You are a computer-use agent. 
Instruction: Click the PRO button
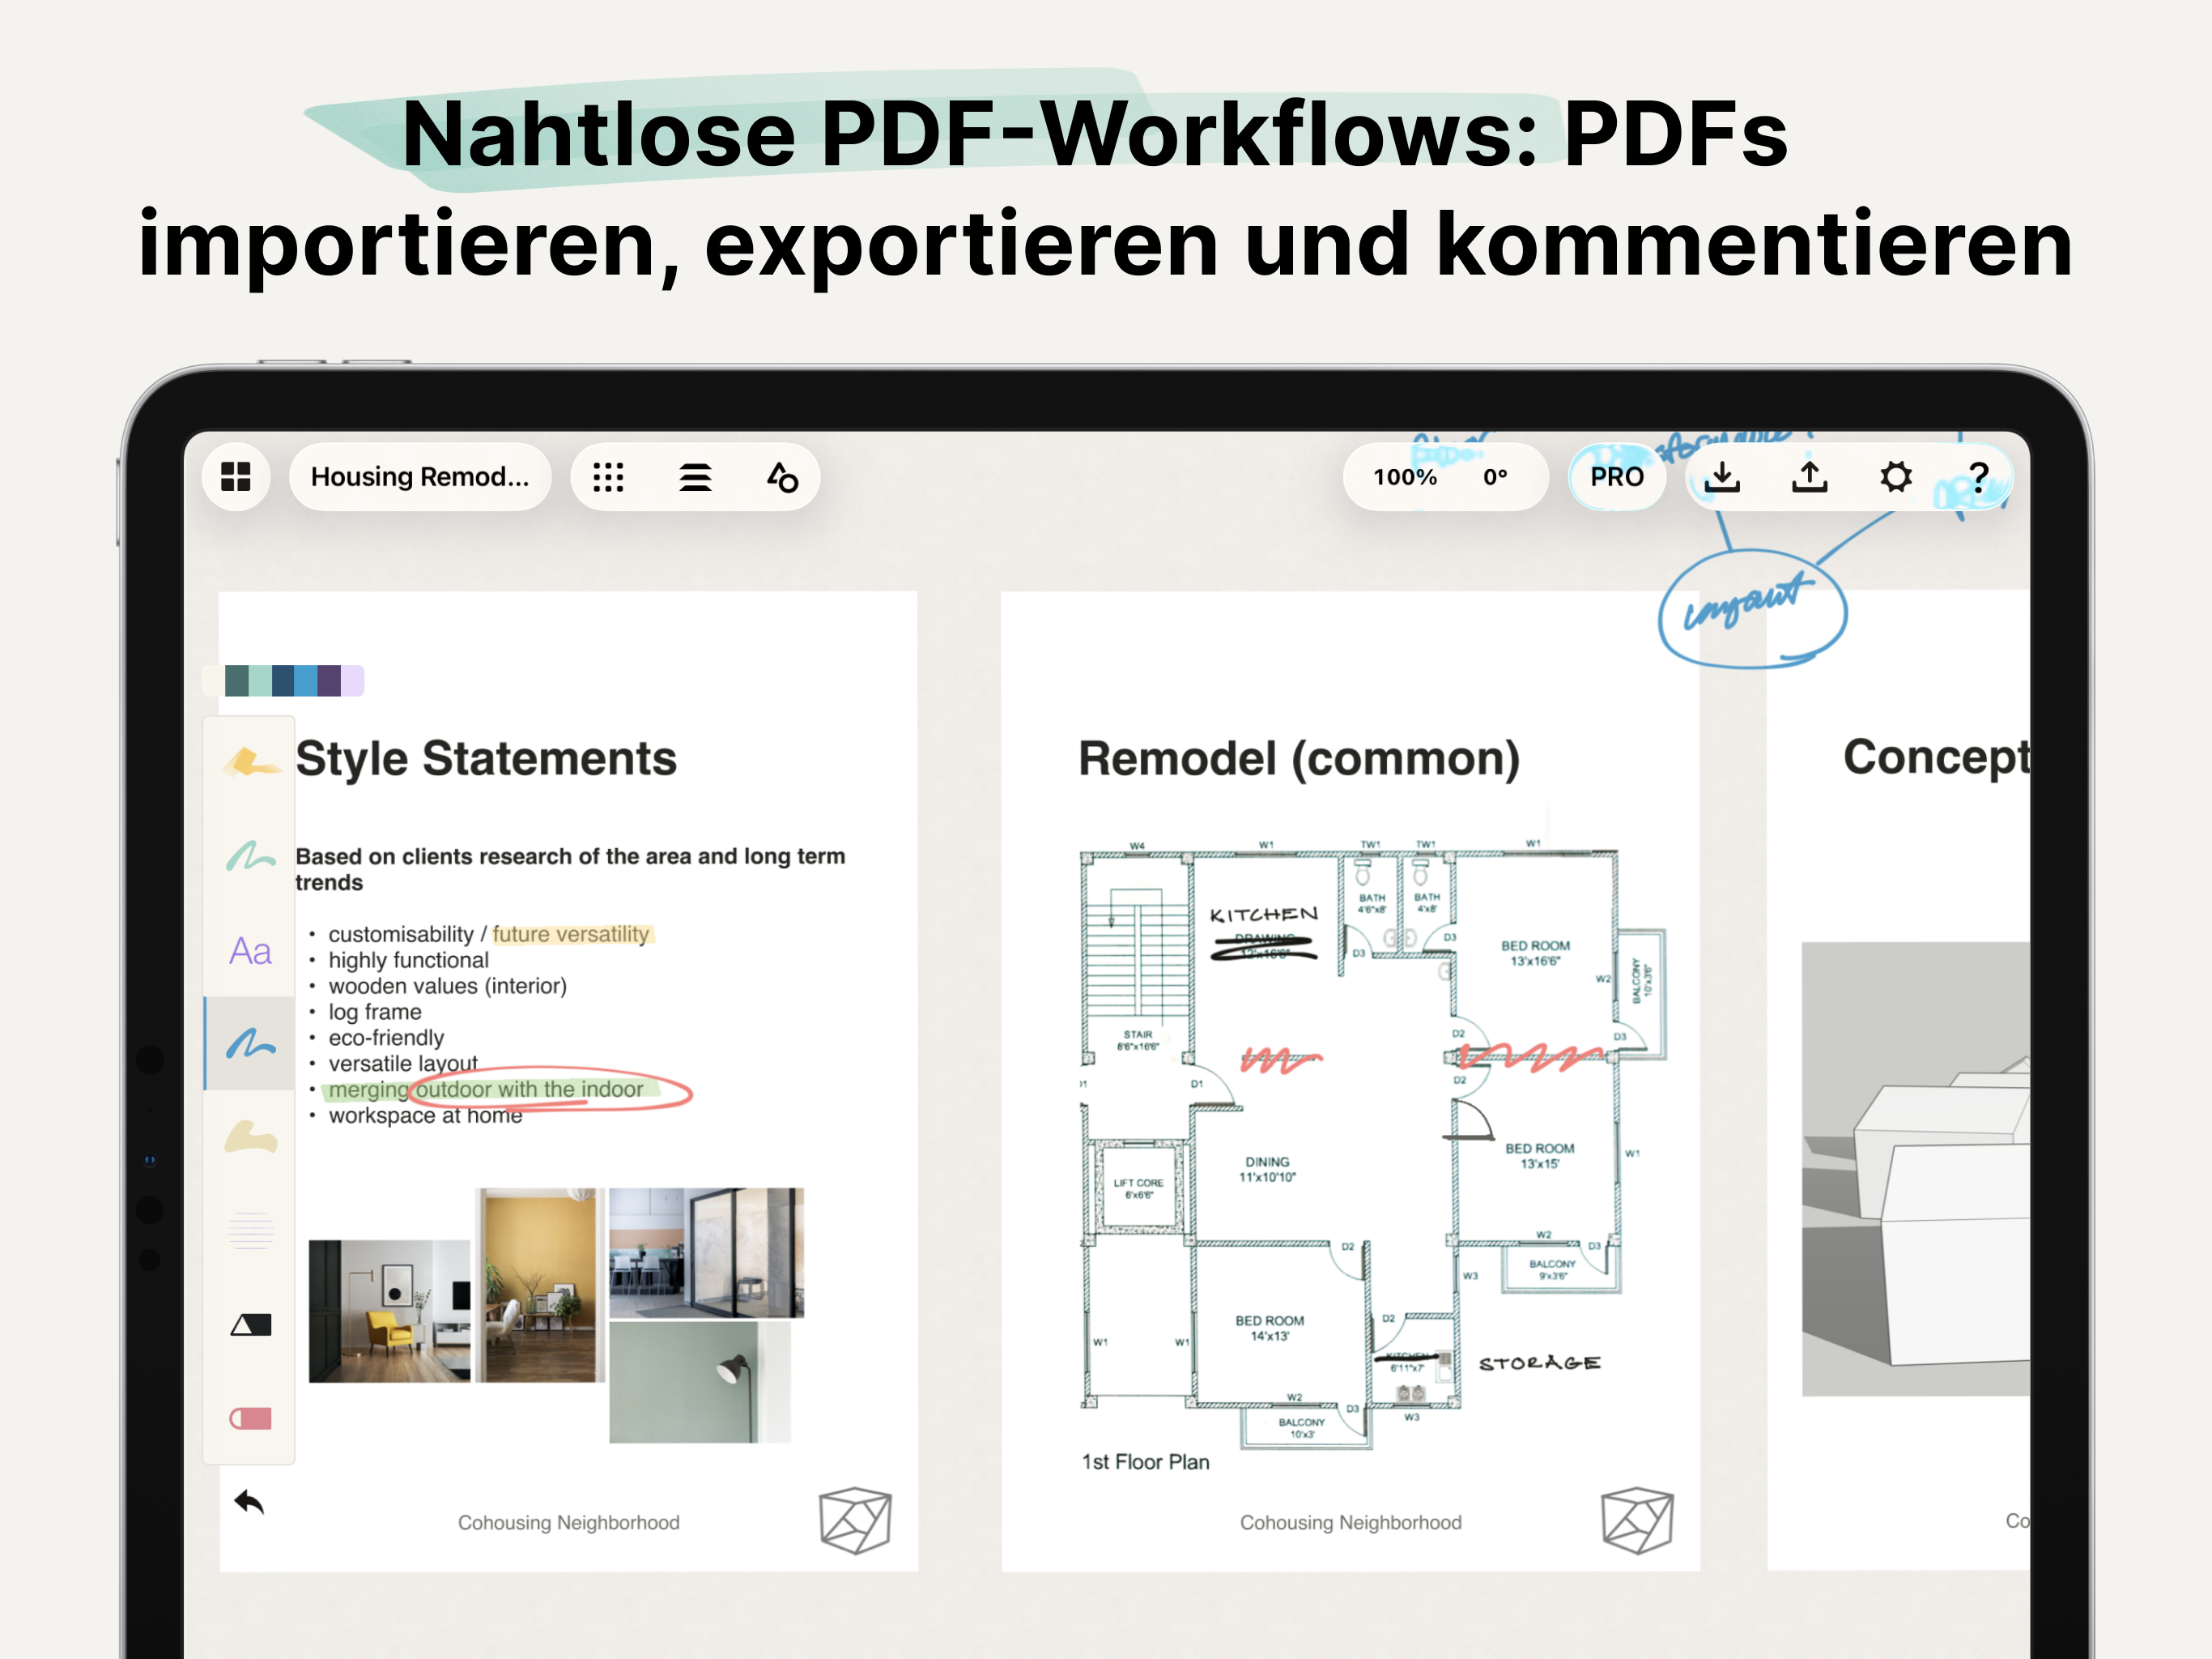click(x=1617, y=476)
